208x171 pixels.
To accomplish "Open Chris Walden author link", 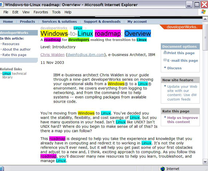I will coord(52,55).
